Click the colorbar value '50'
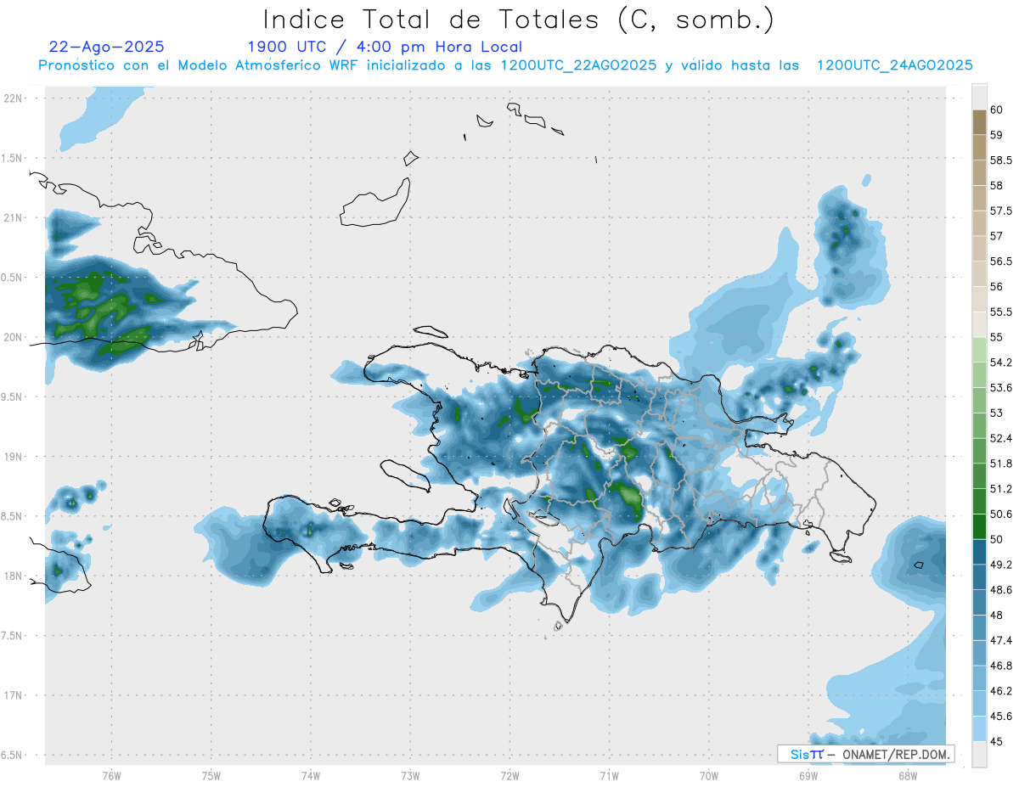1019x787 pixels. (997, 540)
